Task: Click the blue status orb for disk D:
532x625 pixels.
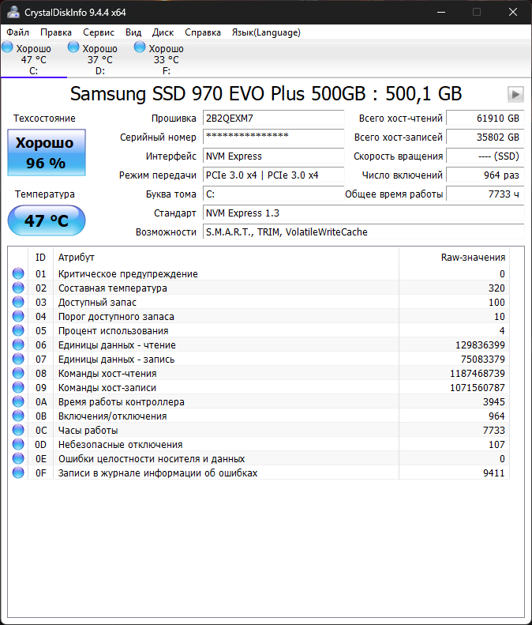Action: pyautogui.click(x=73, y=47)
